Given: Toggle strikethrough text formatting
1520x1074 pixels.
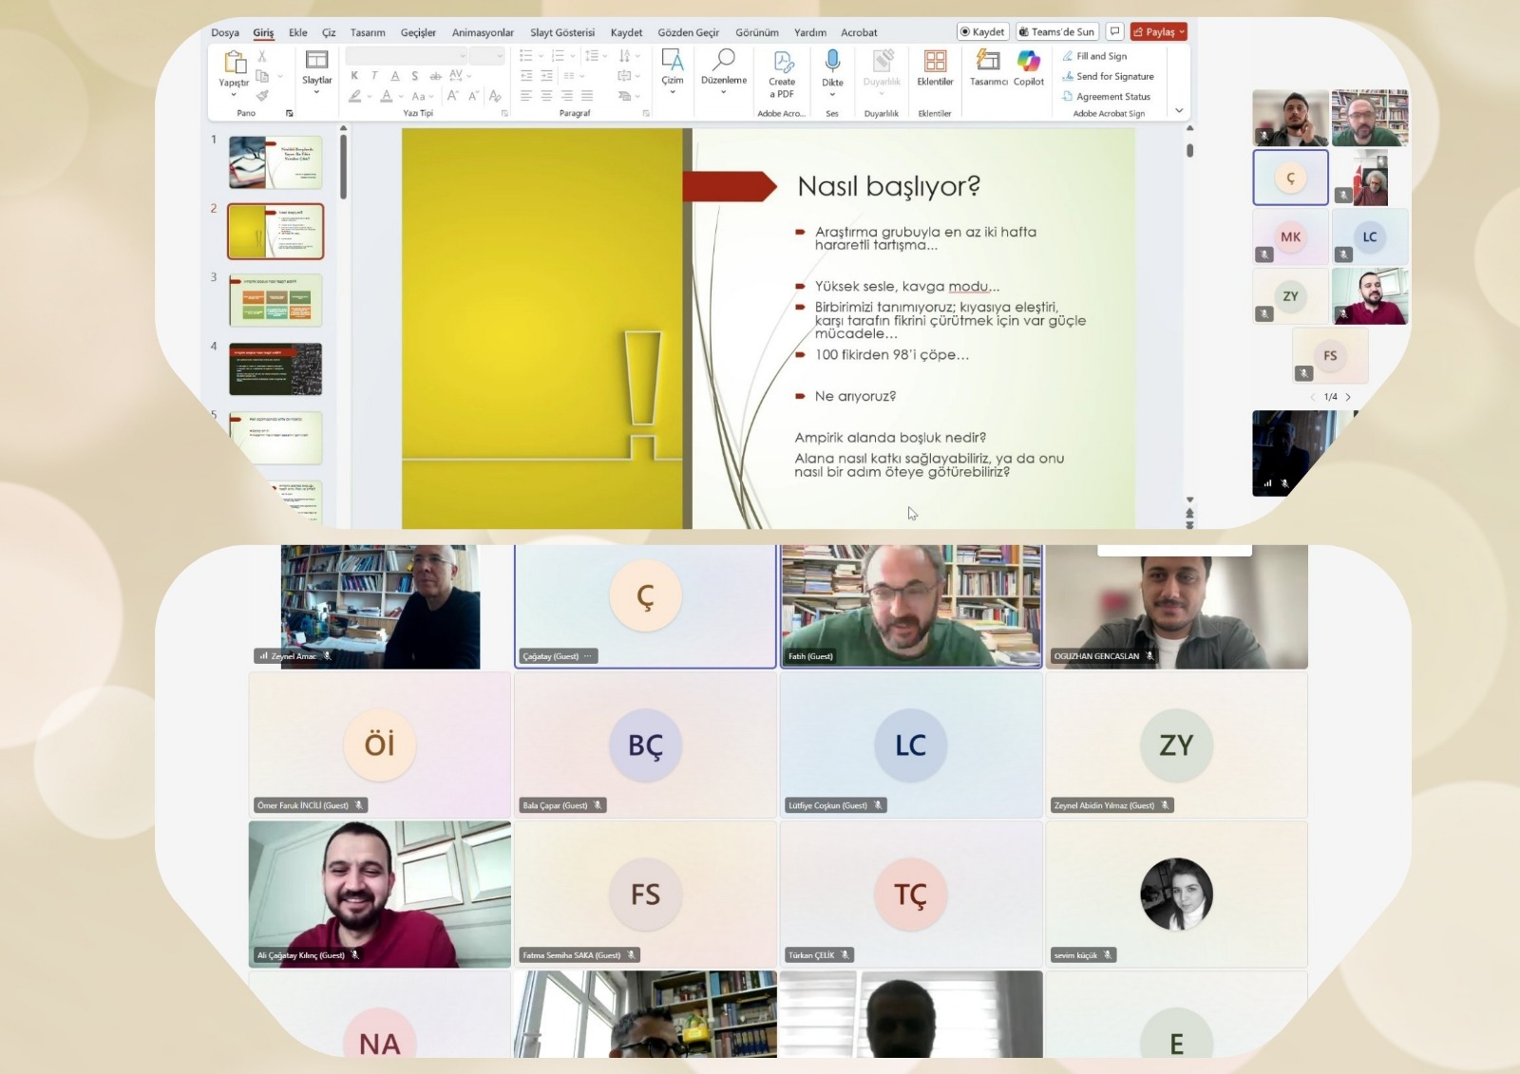Looking at the screenshot, I should [x=435, y=76].
